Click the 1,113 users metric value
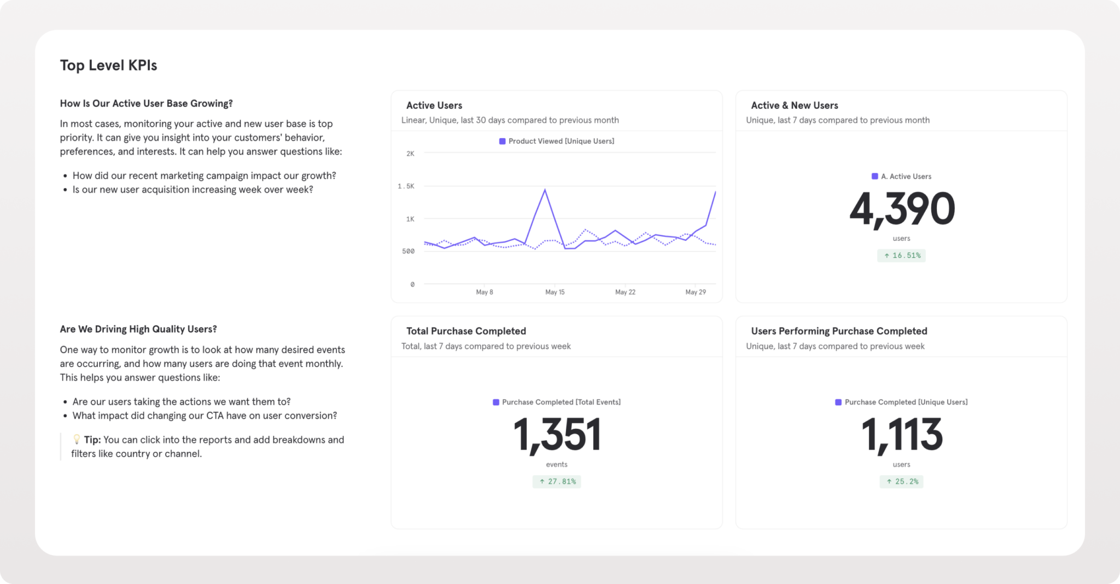 point(902,435)
